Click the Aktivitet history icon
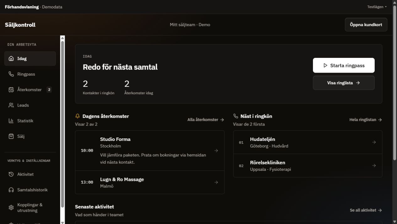This screenshot has height=224, width=397. 11,174
